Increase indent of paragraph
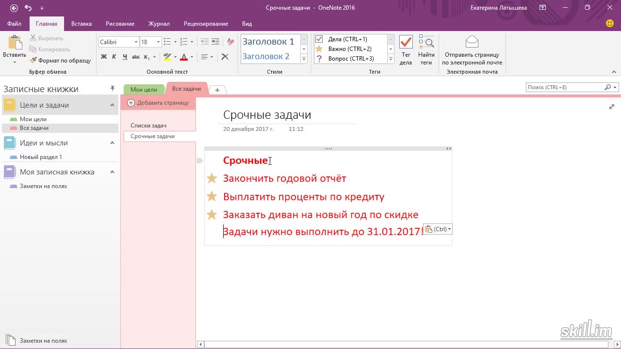The image size is (621, 349). click(215, 42)
